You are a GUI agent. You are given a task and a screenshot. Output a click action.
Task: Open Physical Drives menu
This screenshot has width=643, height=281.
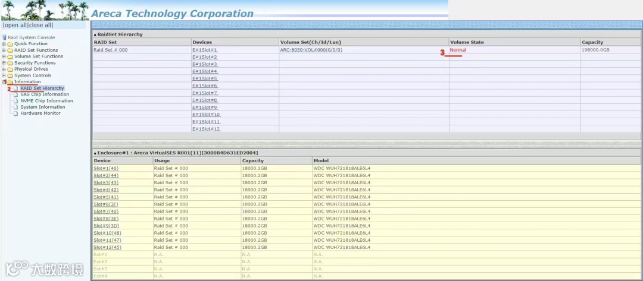(x=31, y=69)
